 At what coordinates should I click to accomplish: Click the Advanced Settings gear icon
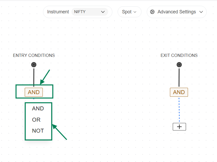click(x=152, y=12)
